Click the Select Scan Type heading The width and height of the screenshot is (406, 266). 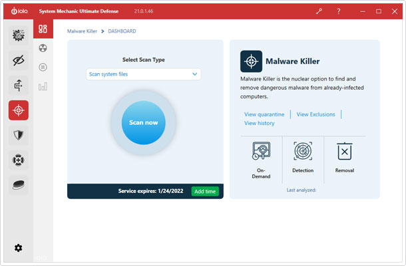coord(144,60)
